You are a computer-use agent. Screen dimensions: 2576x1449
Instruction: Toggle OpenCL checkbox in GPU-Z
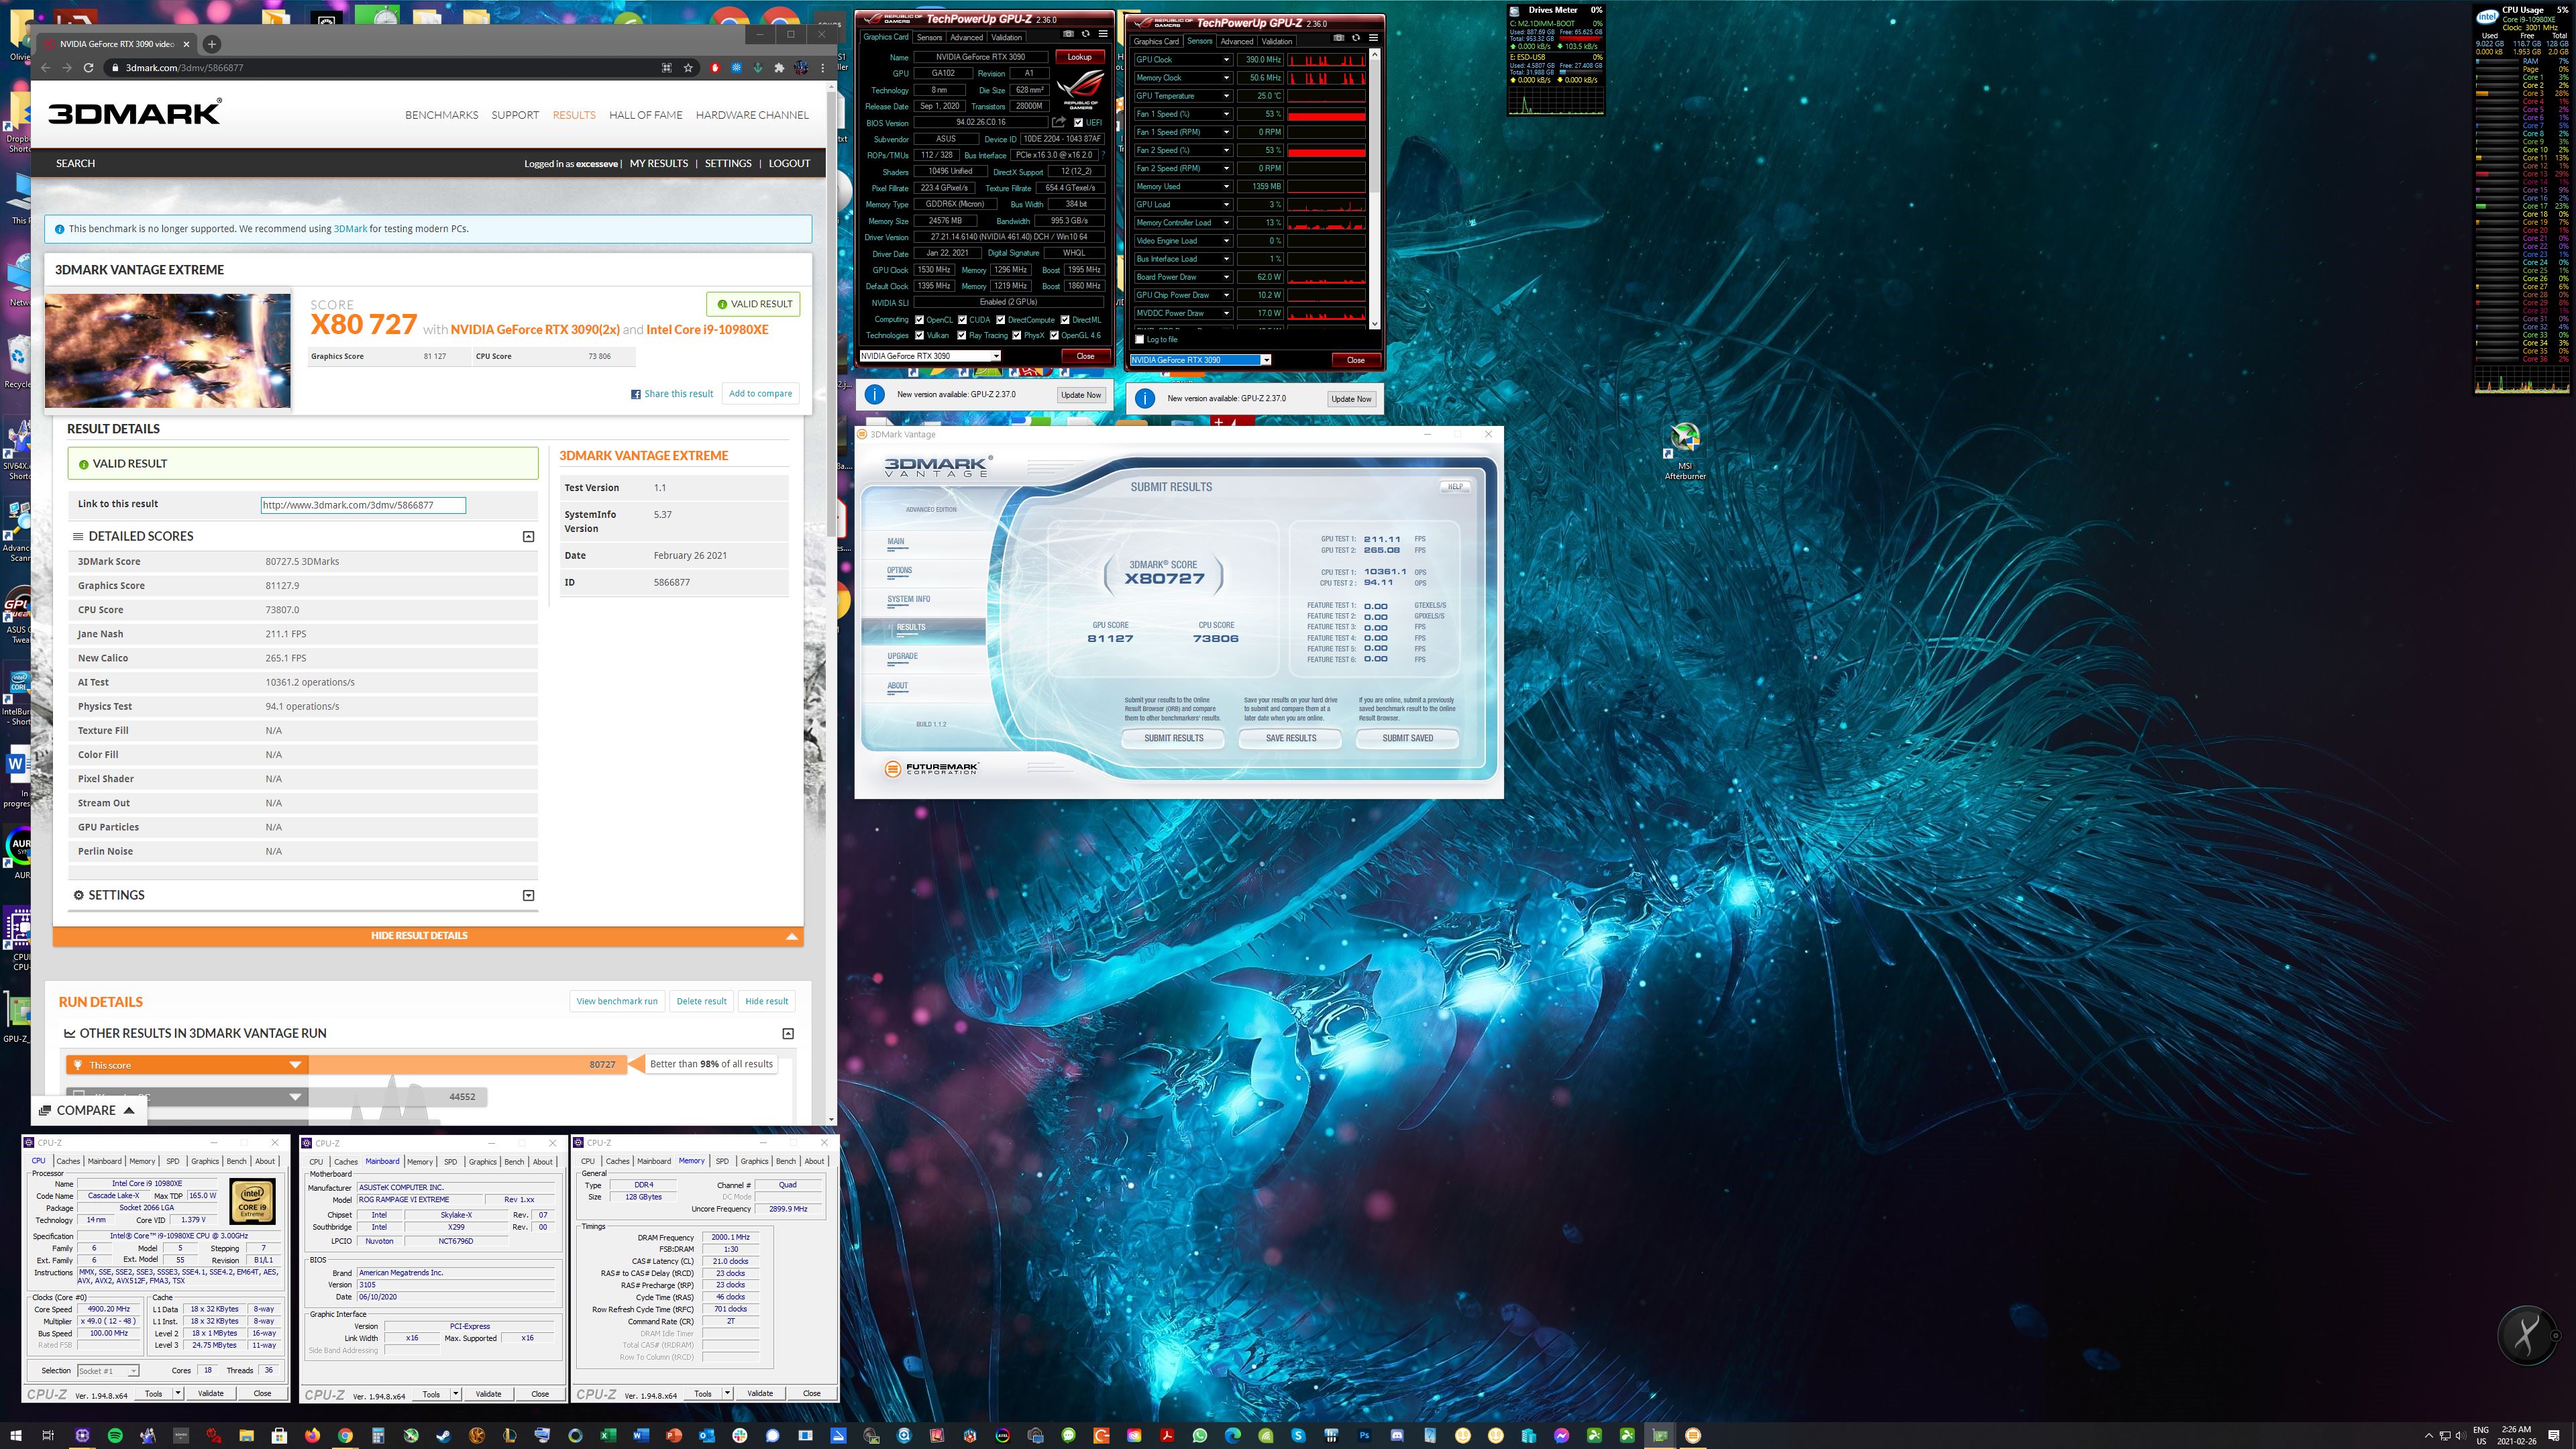[919, 320]
